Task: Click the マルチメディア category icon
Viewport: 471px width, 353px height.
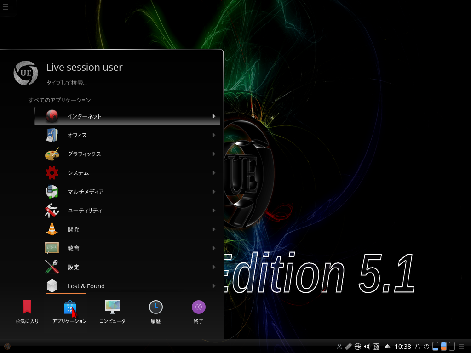Action: (52, 192)
